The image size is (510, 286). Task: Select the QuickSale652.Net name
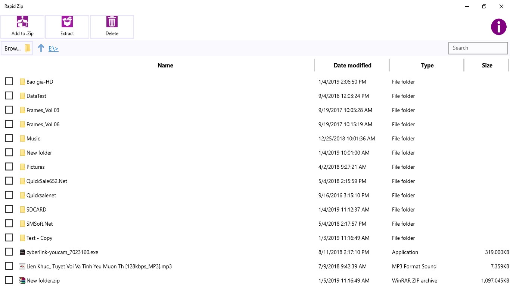(47, 181)
